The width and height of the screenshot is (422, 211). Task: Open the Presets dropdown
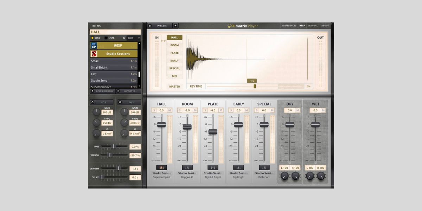tap(162, 26)
